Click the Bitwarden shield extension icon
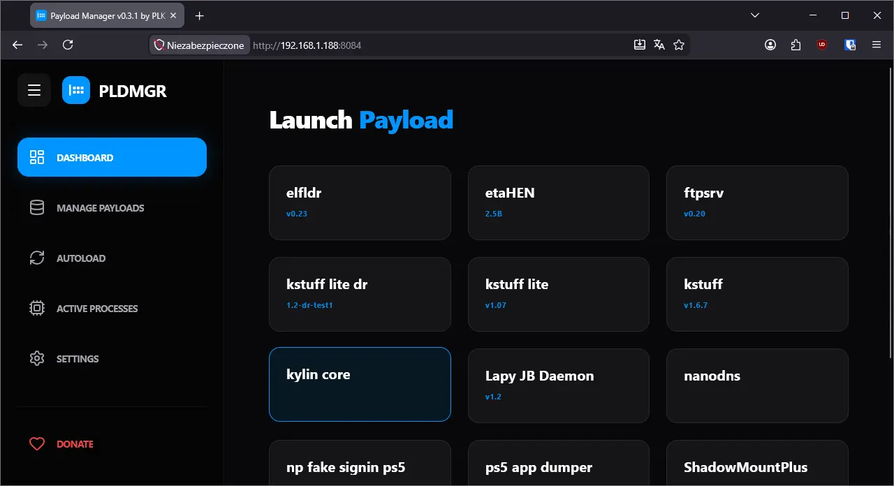This screenshot has width=894, height=486. (850, 45)
